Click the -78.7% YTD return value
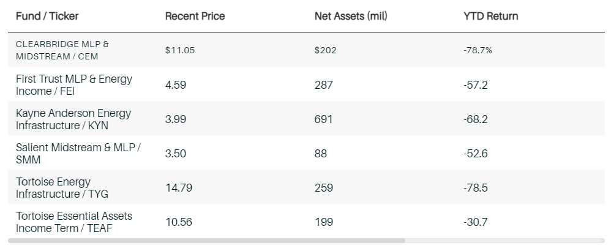Image resolution: width=611 pixels, height=251 pixels. pos(478,50)
